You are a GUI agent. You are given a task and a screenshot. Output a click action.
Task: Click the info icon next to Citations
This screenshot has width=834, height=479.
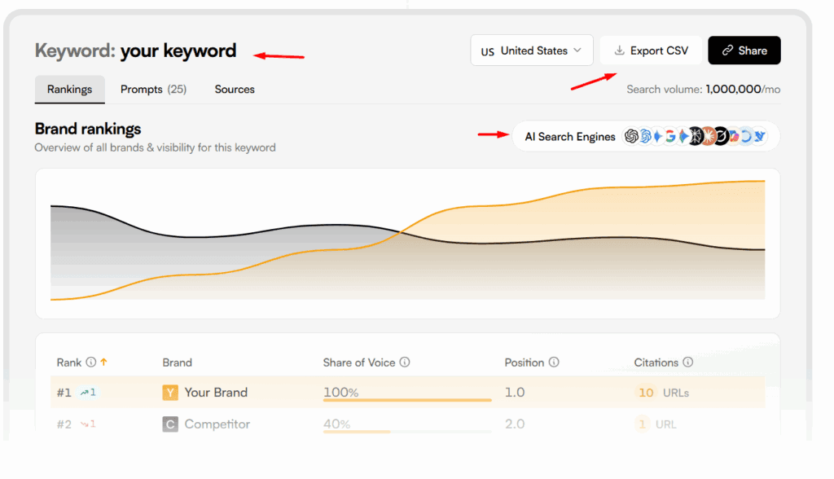coord(688,363)
